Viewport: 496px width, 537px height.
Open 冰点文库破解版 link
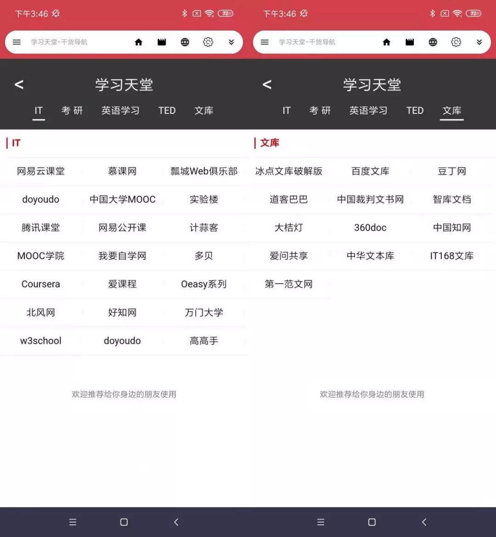click(289, 171)
